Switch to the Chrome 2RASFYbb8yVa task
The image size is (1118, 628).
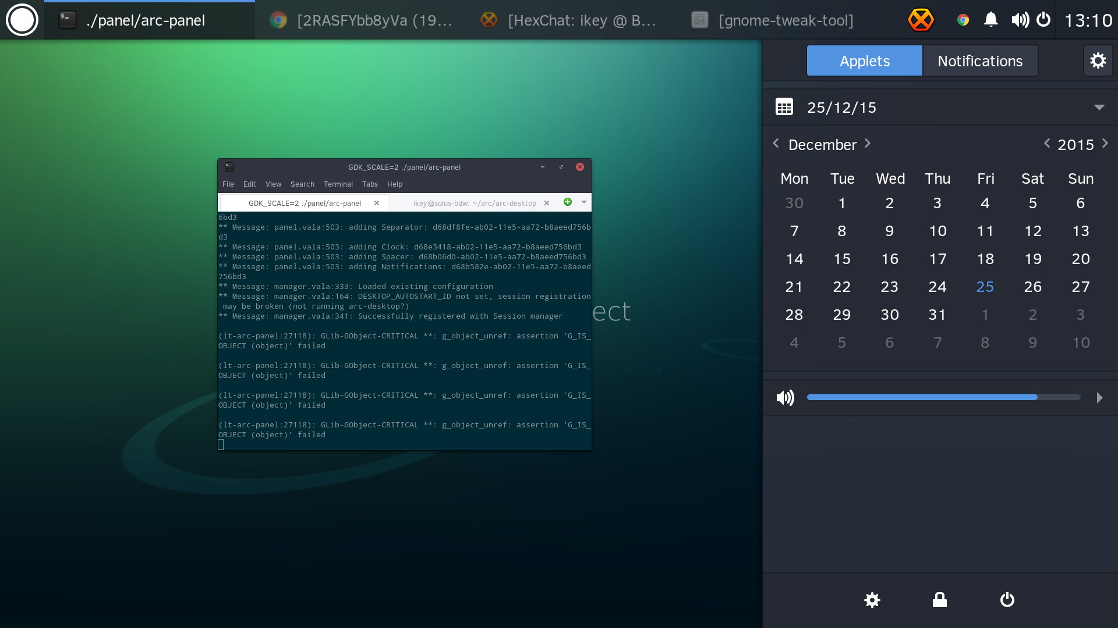(361, 20)
